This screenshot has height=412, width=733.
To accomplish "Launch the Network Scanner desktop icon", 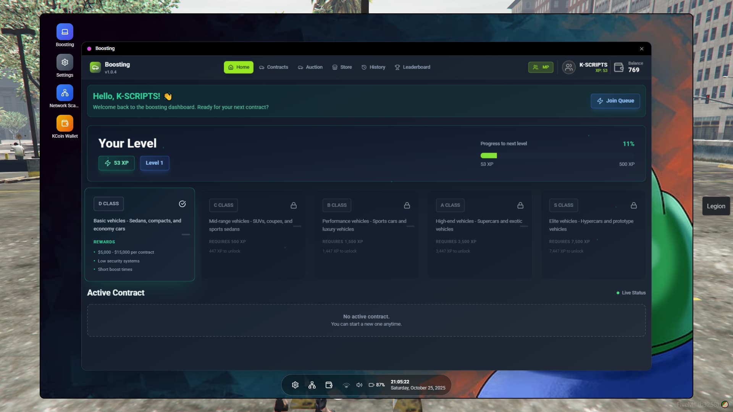I will click(x=65, y=93).
